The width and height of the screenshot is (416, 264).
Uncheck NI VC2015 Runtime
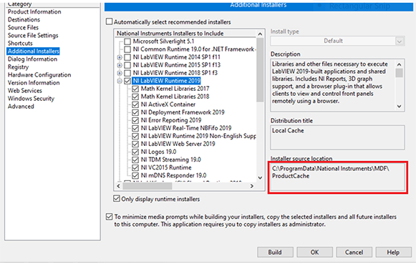pyautogui.click(x=135, y=167)
